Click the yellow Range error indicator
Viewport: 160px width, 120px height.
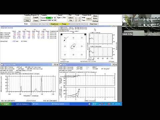click(x=64, y=24)
